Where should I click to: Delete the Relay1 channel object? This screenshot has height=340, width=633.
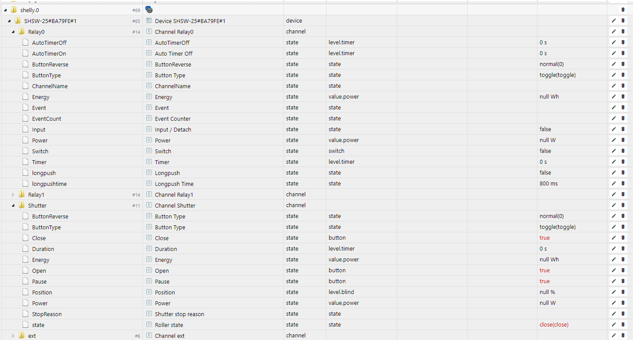click(623, 194)
